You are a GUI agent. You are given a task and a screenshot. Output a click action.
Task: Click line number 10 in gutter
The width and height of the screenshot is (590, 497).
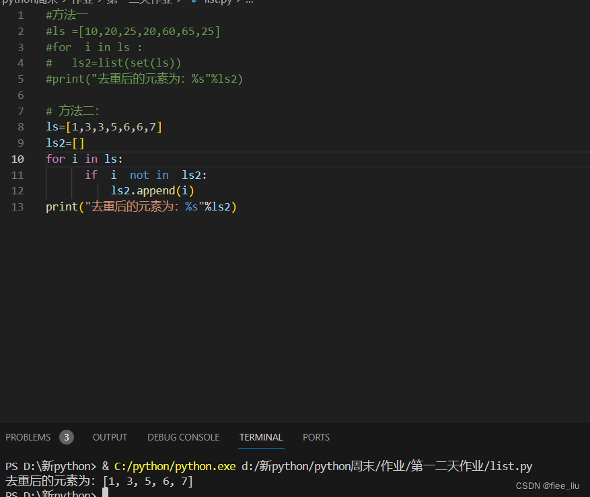click(17, 159)
